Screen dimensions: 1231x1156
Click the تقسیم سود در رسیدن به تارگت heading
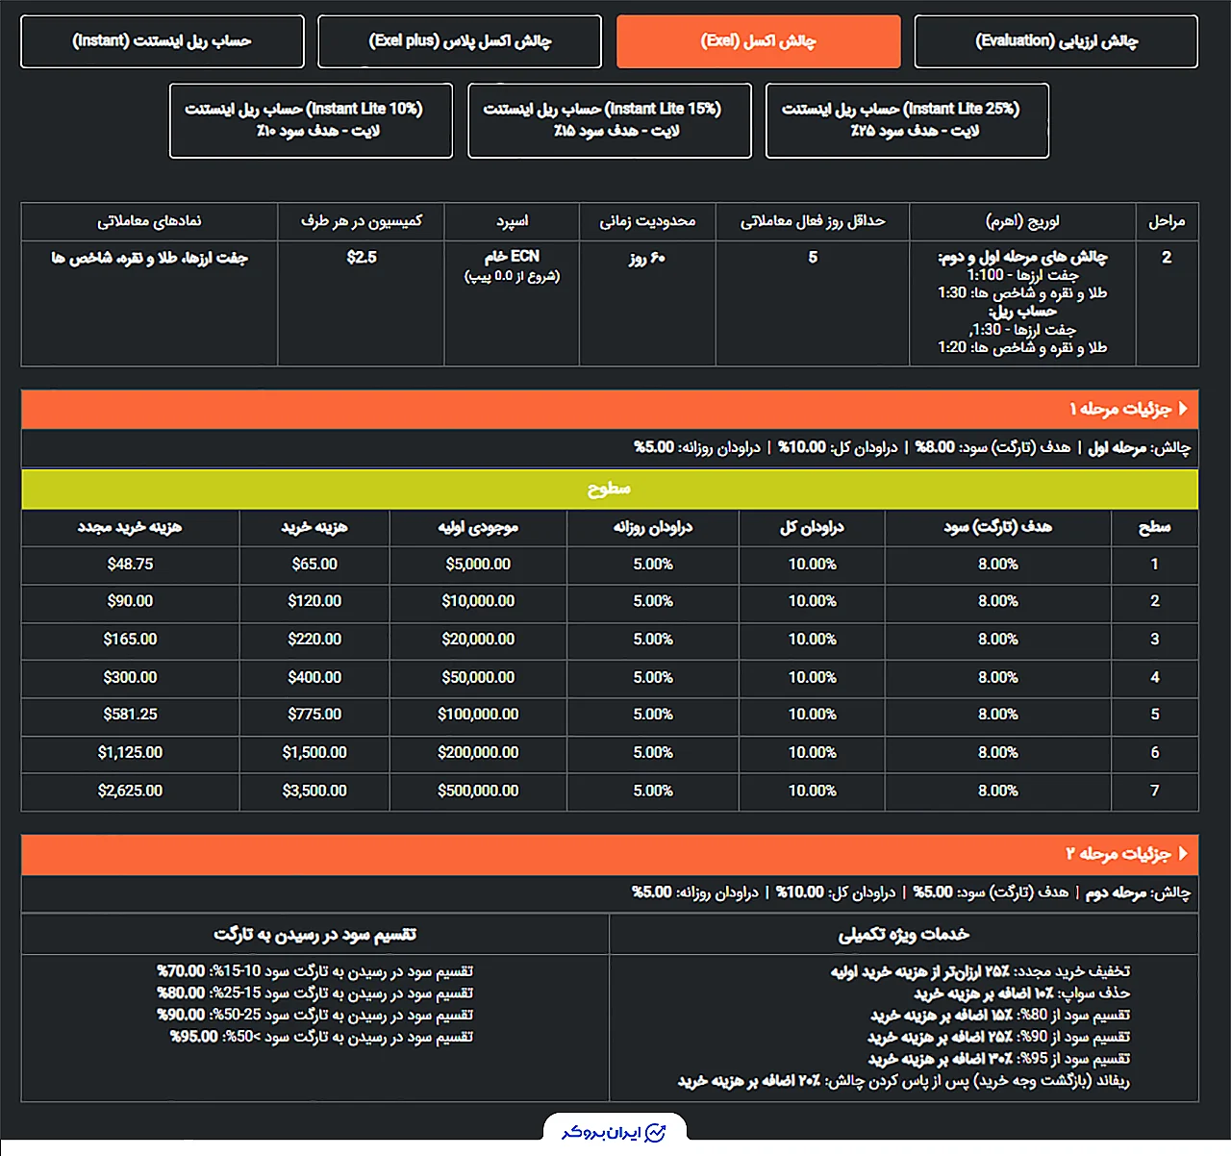tap(315, 935)
